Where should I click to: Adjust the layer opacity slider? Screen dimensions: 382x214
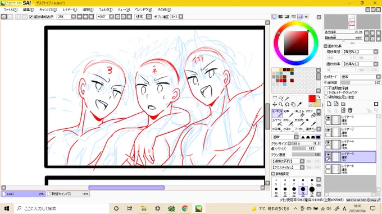[360, 82]
